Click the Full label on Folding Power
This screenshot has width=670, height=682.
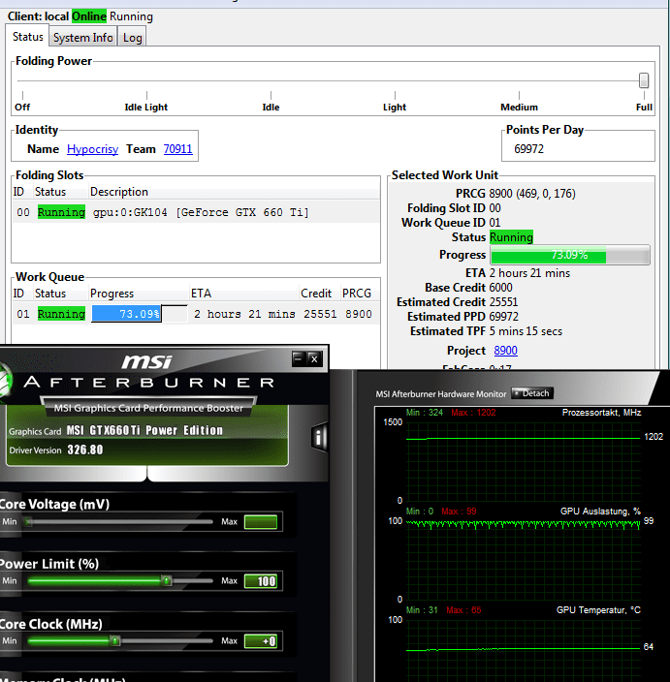click(x=644, y=108)
